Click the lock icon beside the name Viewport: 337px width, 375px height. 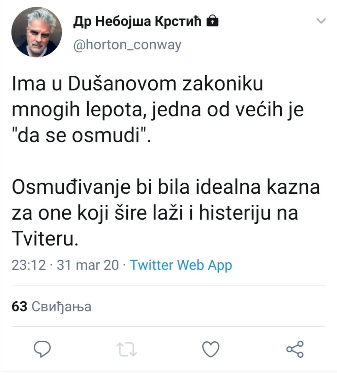pos(212,22)
